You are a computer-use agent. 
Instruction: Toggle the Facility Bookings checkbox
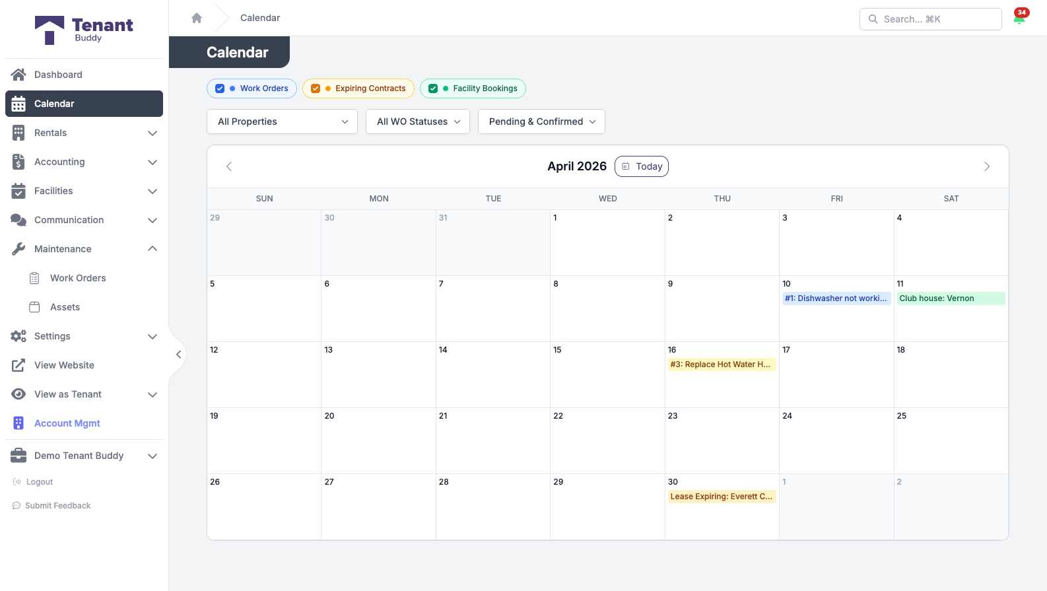[433, 88]
